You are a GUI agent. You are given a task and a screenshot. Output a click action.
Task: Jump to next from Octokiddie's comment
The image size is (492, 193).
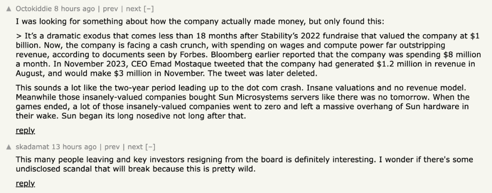[133, 9]
